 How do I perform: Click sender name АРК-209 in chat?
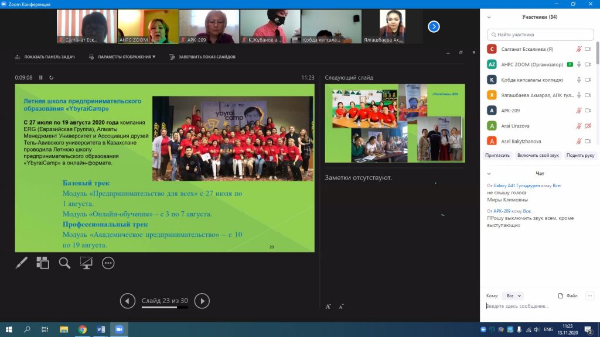[x=502, y=211]
